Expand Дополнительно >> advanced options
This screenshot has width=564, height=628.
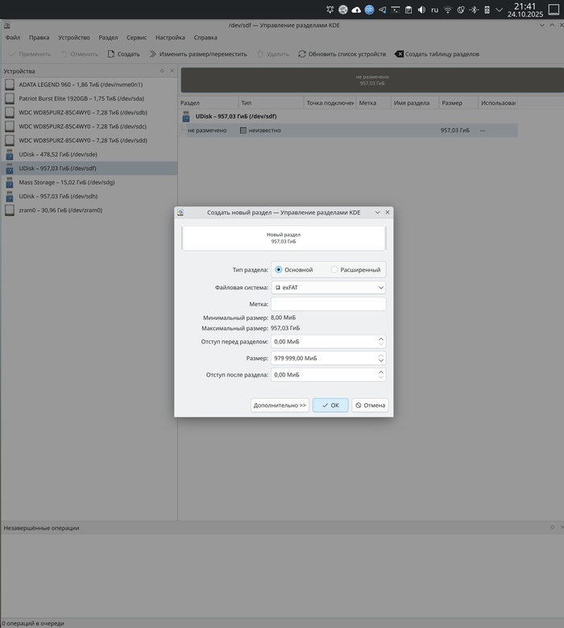point(280,405)
